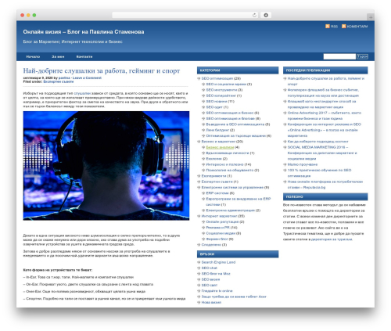This screenshot has width=391, height=331.
Task: Open recent post 100 % практическо обучение по SEO
Action: coord(319,173)
